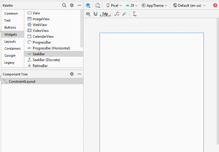This screenshot has height=152, width=219.
Task: Minimize the Component Tree panel
Action: tap(79, 74)
